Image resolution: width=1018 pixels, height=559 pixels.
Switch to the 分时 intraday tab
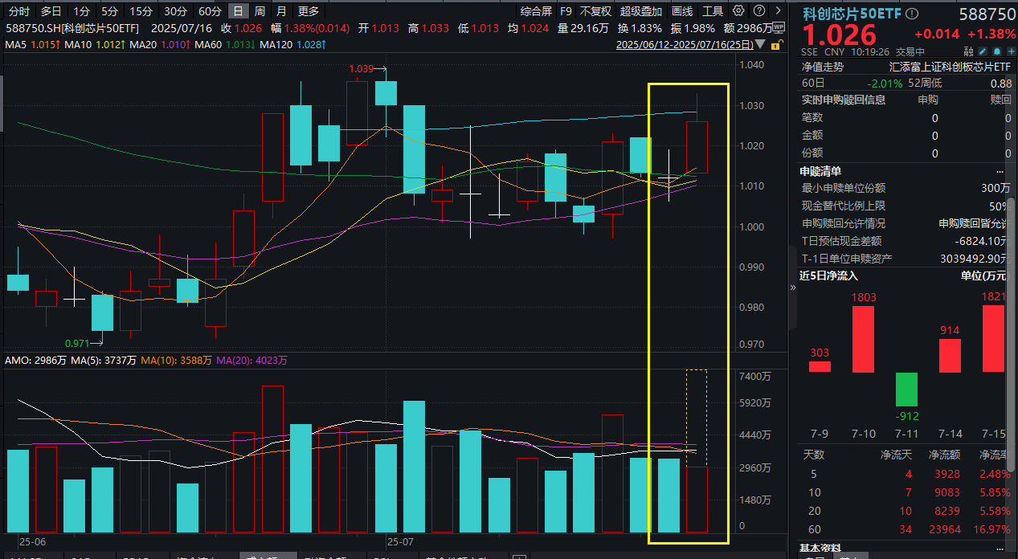tap(18, 10)
